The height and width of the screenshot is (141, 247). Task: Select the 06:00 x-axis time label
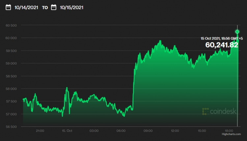121,131
